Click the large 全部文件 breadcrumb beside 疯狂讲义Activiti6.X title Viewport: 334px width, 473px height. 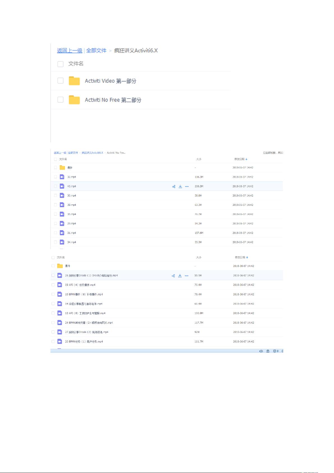(x=96, y=51)
